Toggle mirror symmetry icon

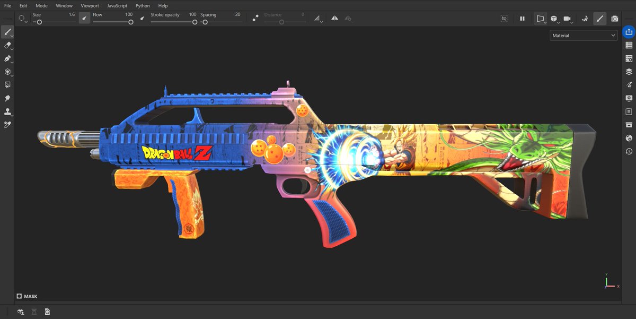click(334, 18)
